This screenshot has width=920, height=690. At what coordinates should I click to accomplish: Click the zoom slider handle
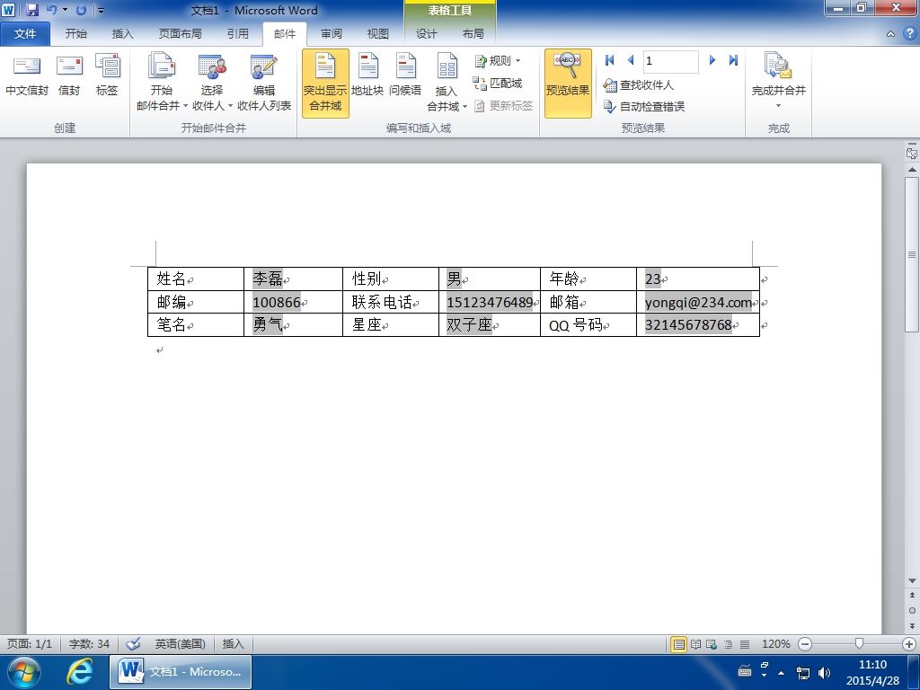(859, 643)
